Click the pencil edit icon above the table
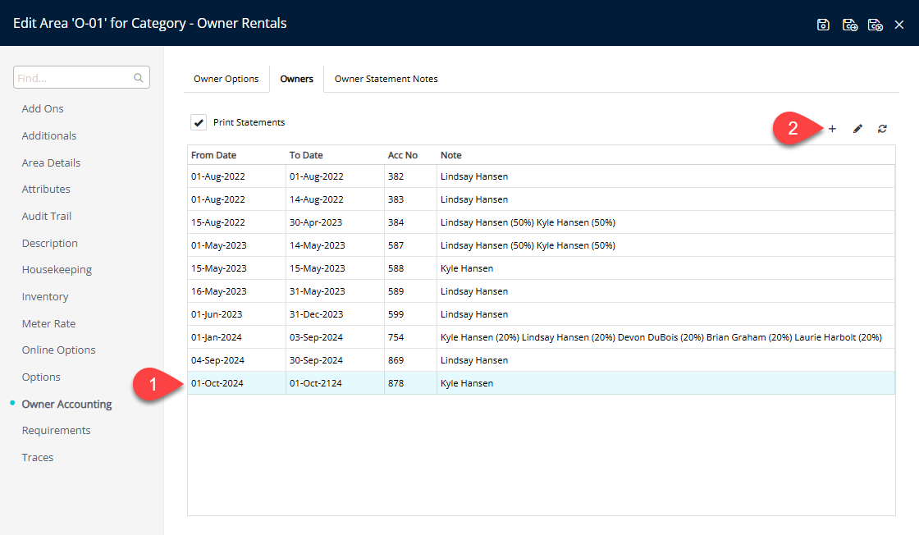Viewport: 919px width, 535px height. [x=857, y=129]
